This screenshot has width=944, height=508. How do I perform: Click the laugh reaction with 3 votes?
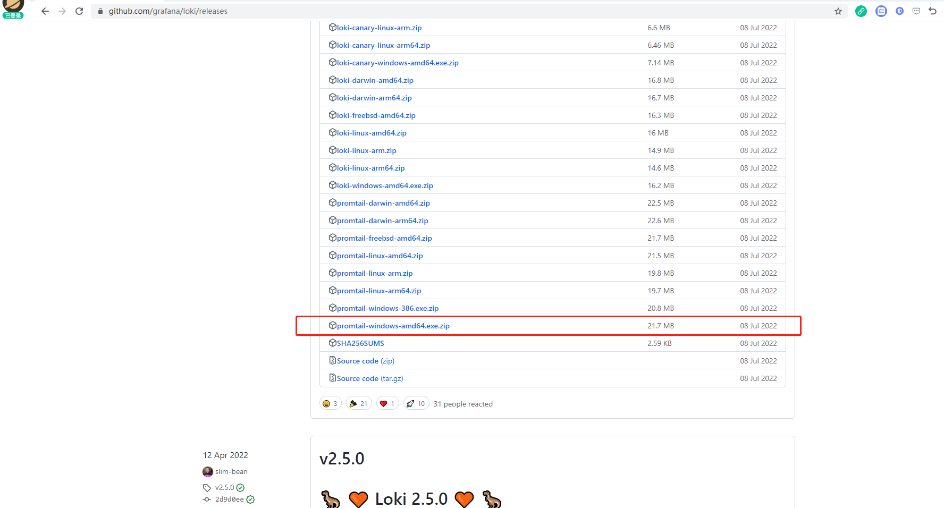point(330,404)
